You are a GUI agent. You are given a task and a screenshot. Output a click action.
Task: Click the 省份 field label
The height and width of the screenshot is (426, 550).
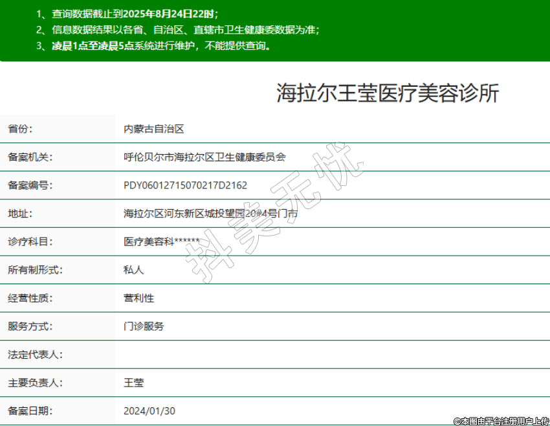coord(19,129)
